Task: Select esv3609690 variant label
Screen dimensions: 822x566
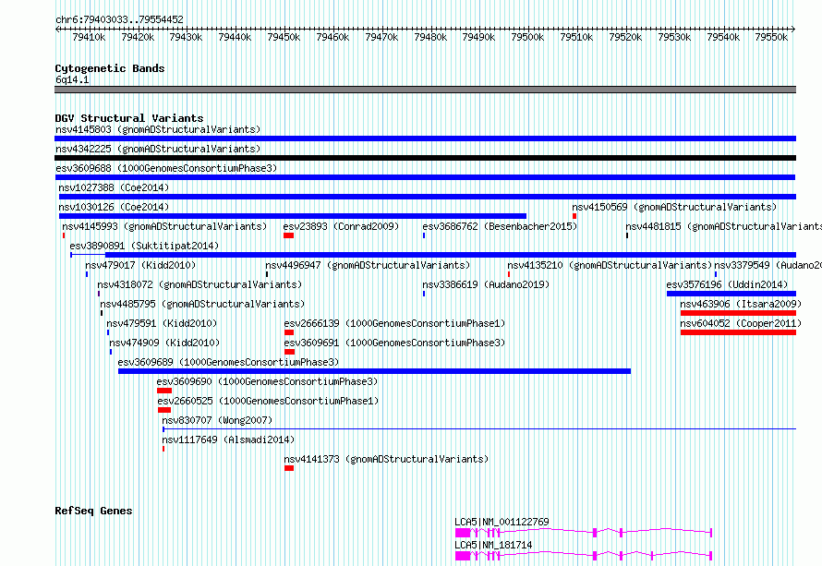Action: tap(267, 381)
